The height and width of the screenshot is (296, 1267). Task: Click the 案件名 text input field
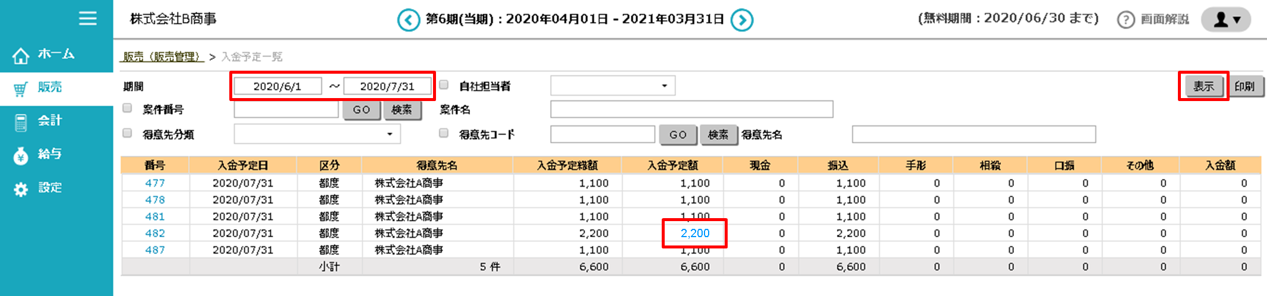(x=691, y=109)
